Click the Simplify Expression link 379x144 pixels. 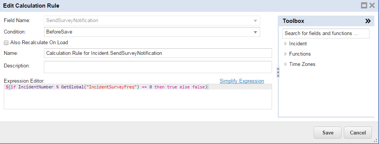pyautogui.click(x=242, y=81)
